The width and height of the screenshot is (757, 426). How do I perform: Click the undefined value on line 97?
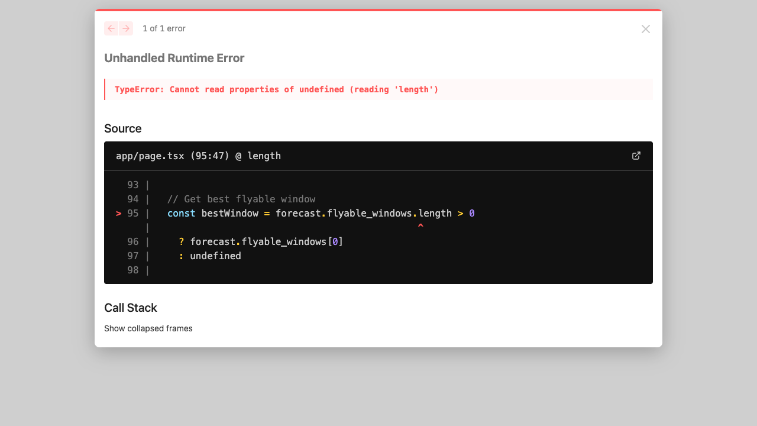point(215,256)
